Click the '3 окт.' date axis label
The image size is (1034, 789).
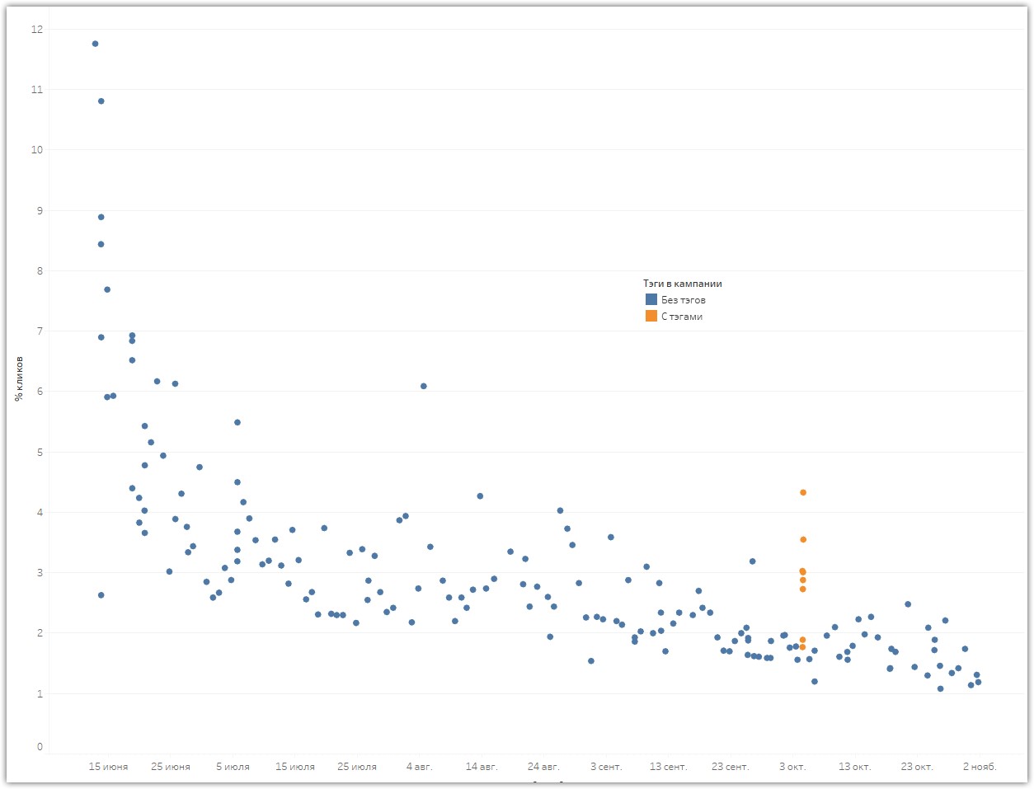click(x=792, y=767)
